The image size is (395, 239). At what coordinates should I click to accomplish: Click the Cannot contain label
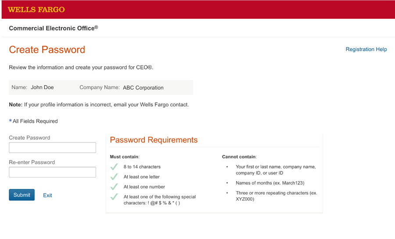239,156
